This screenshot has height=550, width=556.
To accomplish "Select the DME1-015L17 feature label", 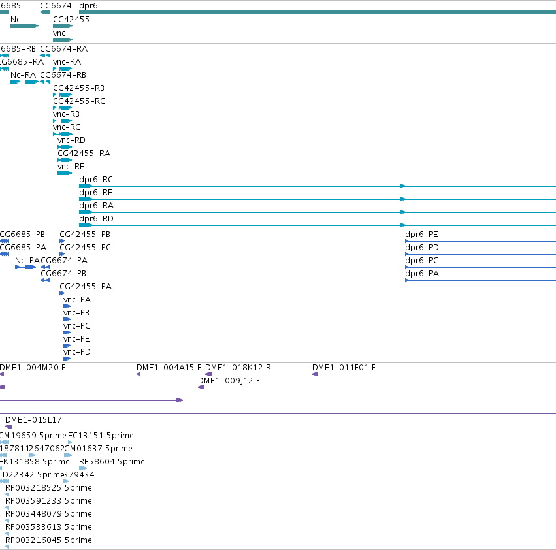I will pos(34,420).
